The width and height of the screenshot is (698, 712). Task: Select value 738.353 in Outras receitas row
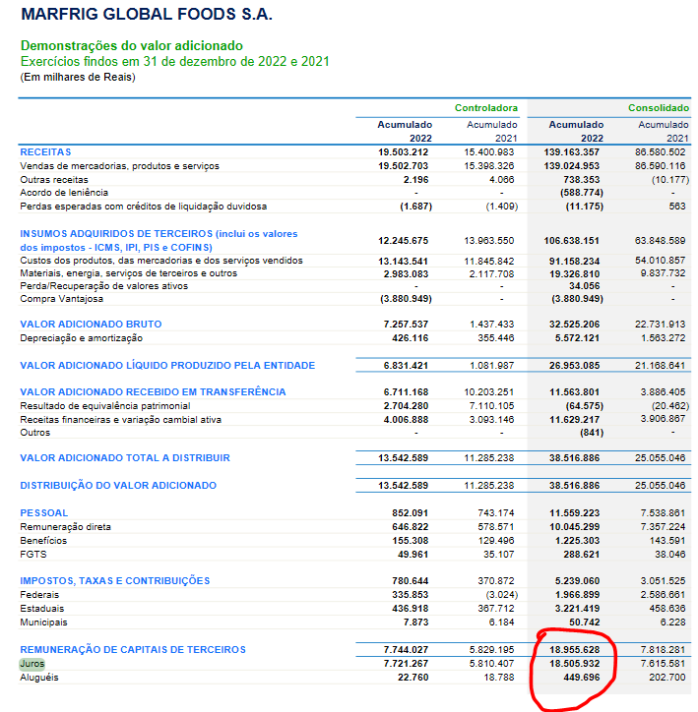581,180
